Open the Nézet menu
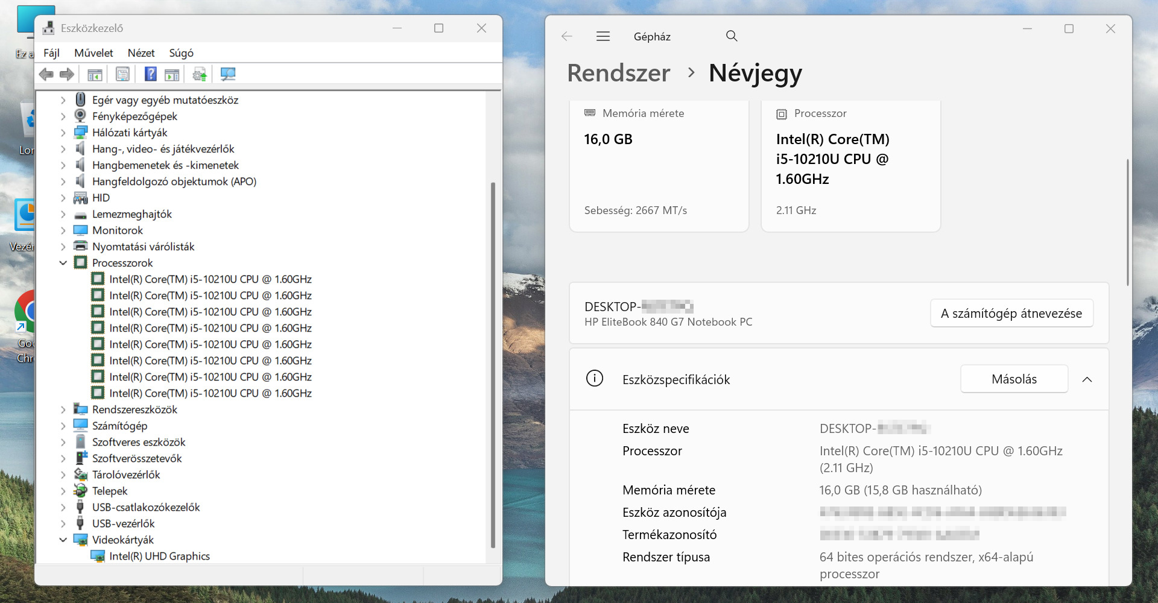The width and height of the screenshot is (1158, 603). pos(141,53)
